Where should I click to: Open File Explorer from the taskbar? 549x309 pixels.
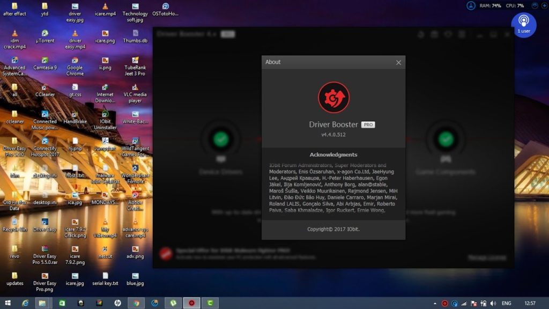point(42,303)
